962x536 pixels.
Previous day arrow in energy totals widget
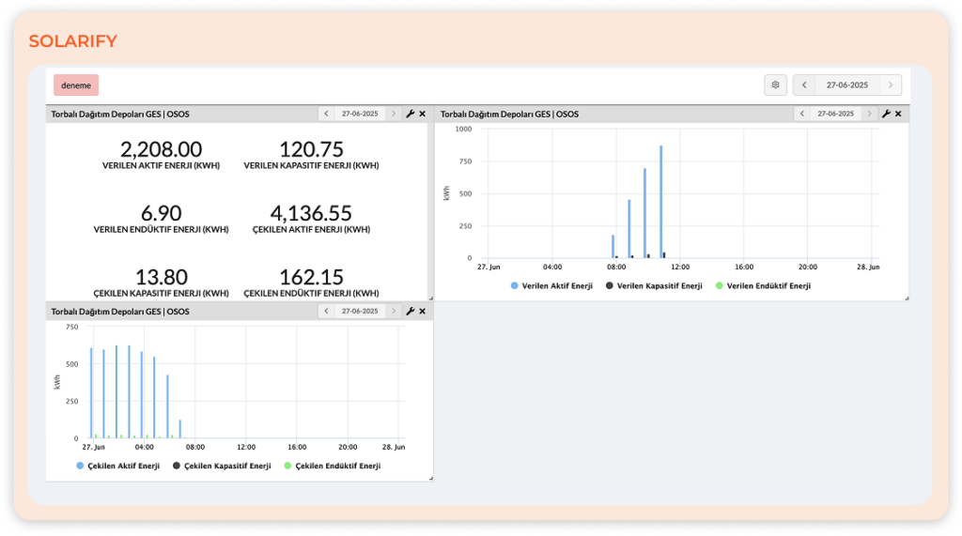pos(326,115)
